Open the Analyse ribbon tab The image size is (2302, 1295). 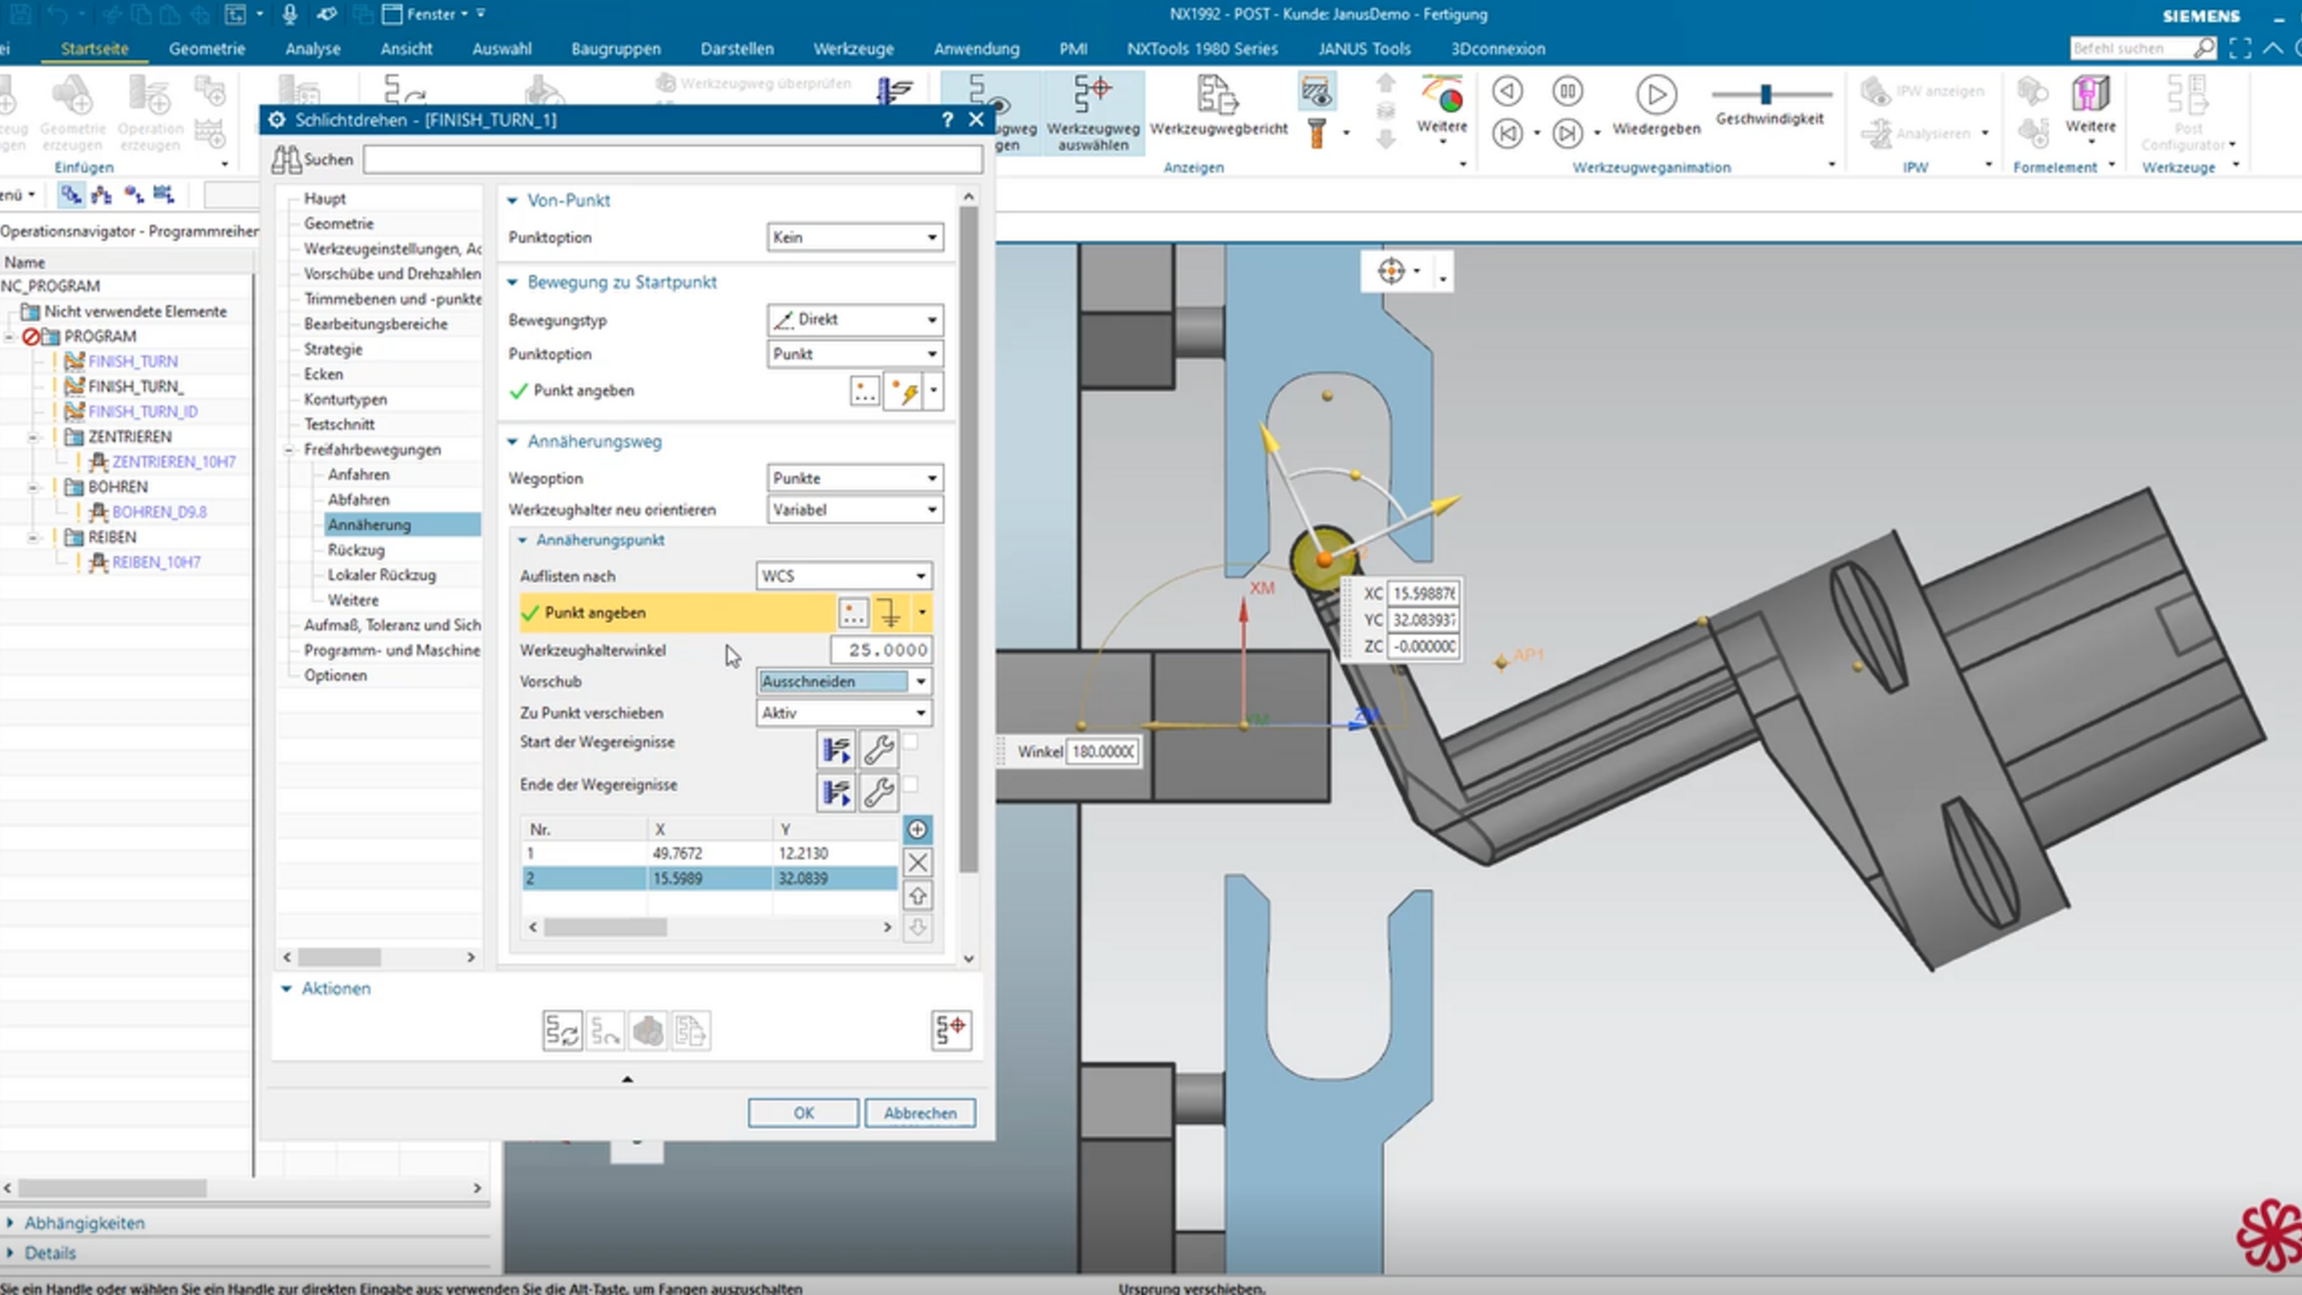click(313, 49)
